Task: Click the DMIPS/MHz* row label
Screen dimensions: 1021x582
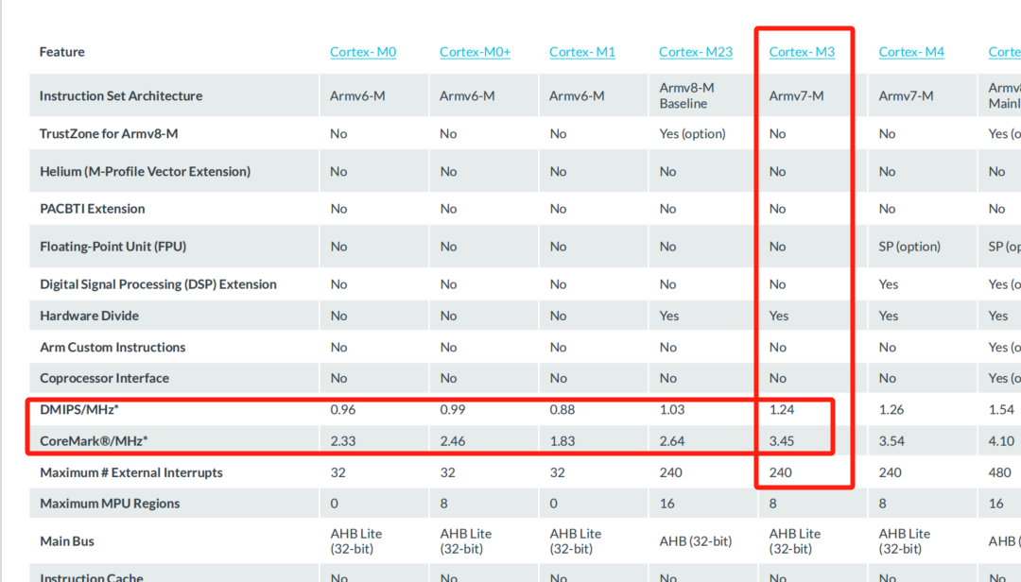Action: (x=79, y=409)
